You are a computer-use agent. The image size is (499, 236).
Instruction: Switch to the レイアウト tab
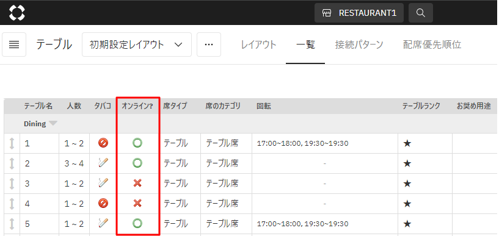click(x=258, y=45)
